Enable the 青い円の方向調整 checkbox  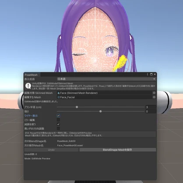coord(58,128)
